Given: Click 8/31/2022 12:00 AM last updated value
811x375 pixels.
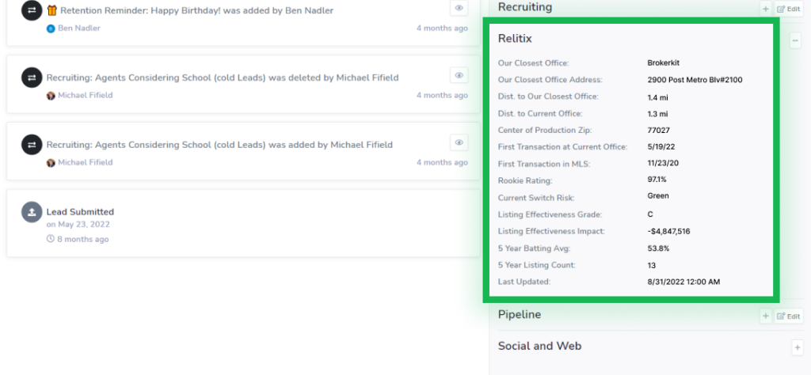Looking at the screenshot, I should point(683,282).
